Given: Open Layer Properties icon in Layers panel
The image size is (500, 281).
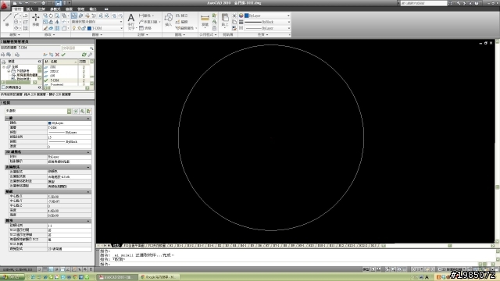Looking at the screenshot, I should pyautogui.click(x=74, y=16).
